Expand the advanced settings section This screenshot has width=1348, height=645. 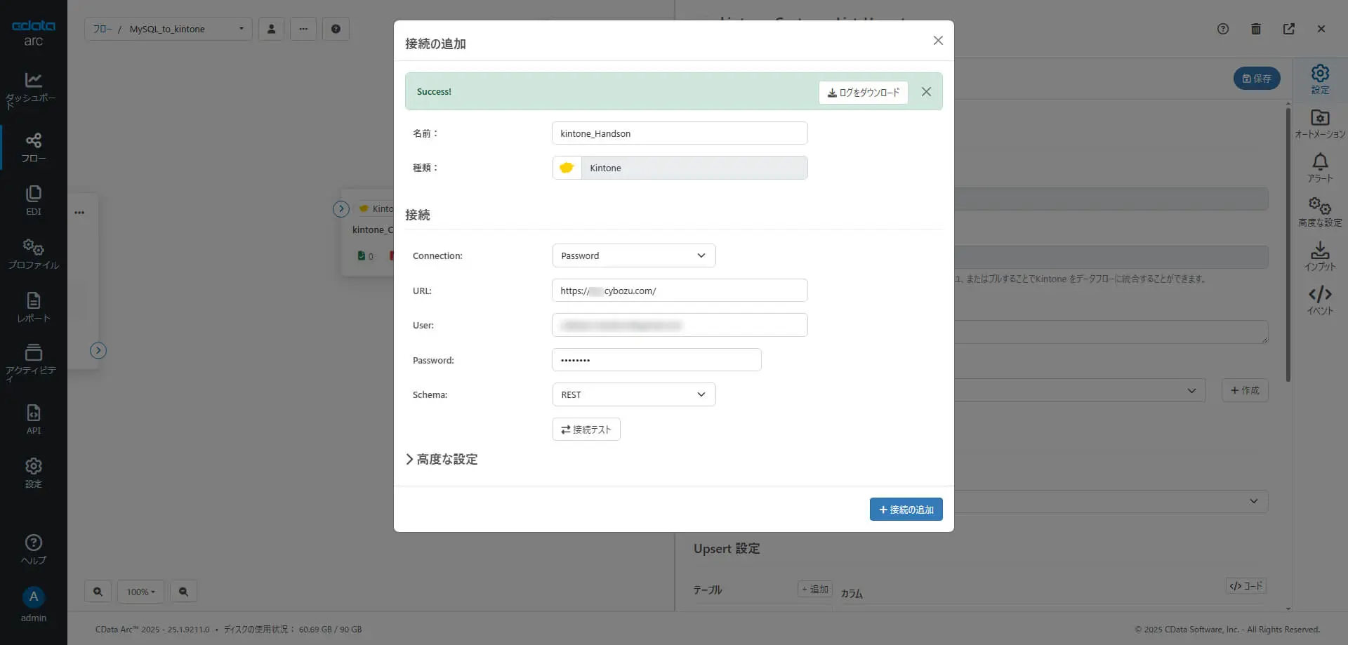442,459
